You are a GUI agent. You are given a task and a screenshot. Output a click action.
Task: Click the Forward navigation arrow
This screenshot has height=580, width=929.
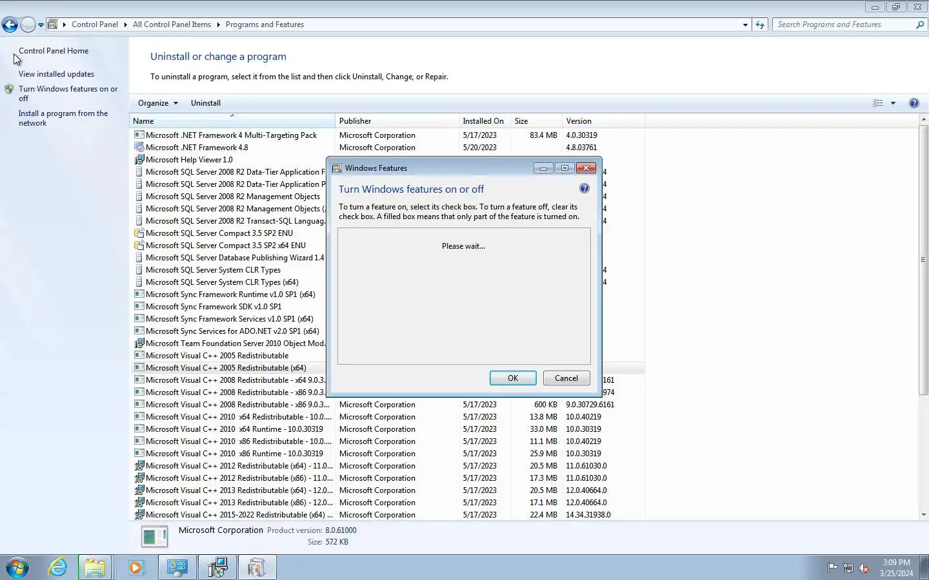tap(28, 24)
